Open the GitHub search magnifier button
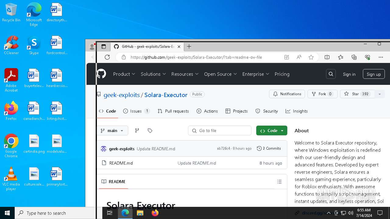This screenshot has height=219, width=390. tap(331, 74)
